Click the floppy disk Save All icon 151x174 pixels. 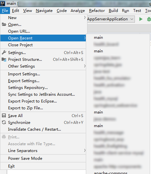4,116
